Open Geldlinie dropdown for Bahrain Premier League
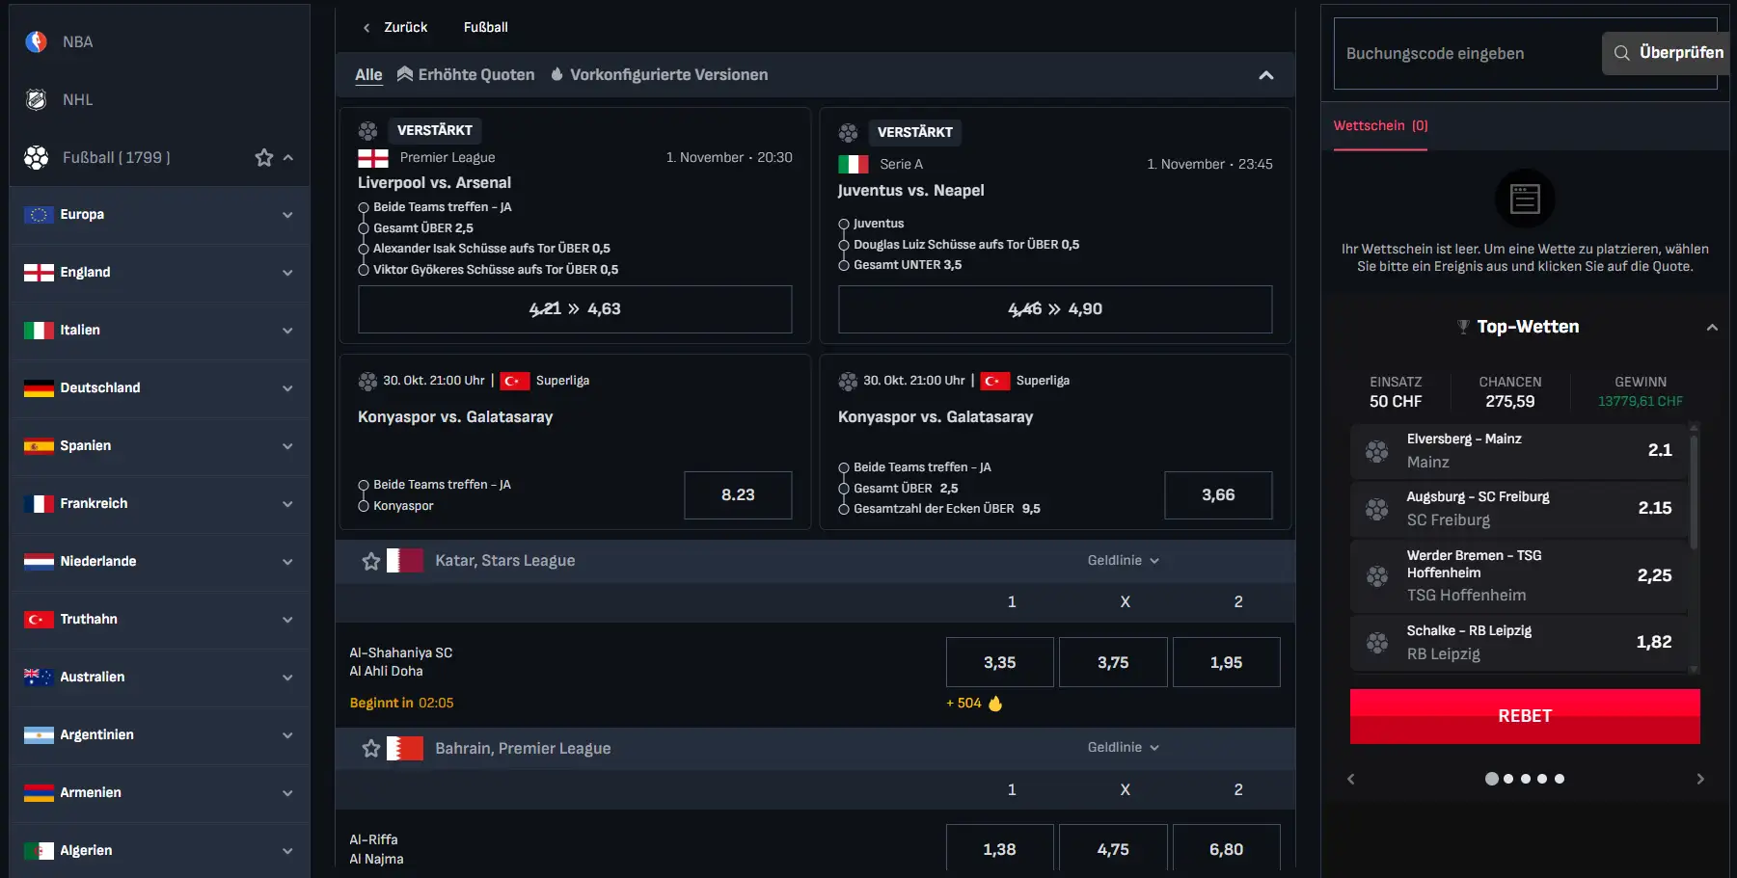The width and height of the screenshot is (1737, 878). tap(1124, 748)
